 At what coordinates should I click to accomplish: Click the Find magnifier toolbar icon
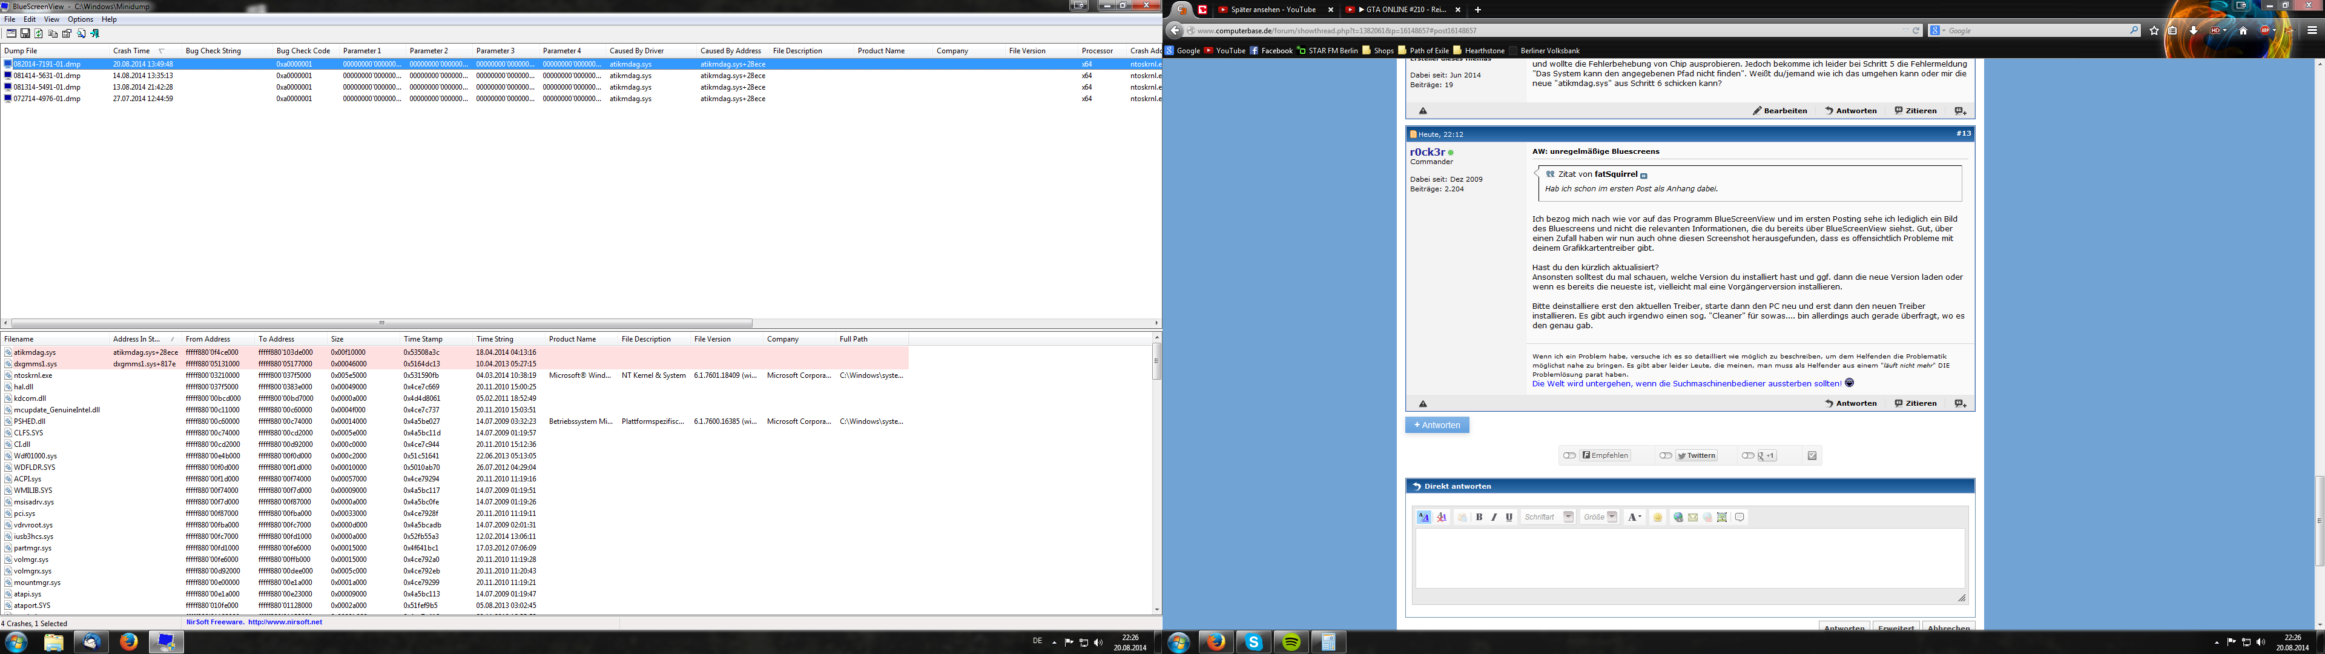pos(81,33)
